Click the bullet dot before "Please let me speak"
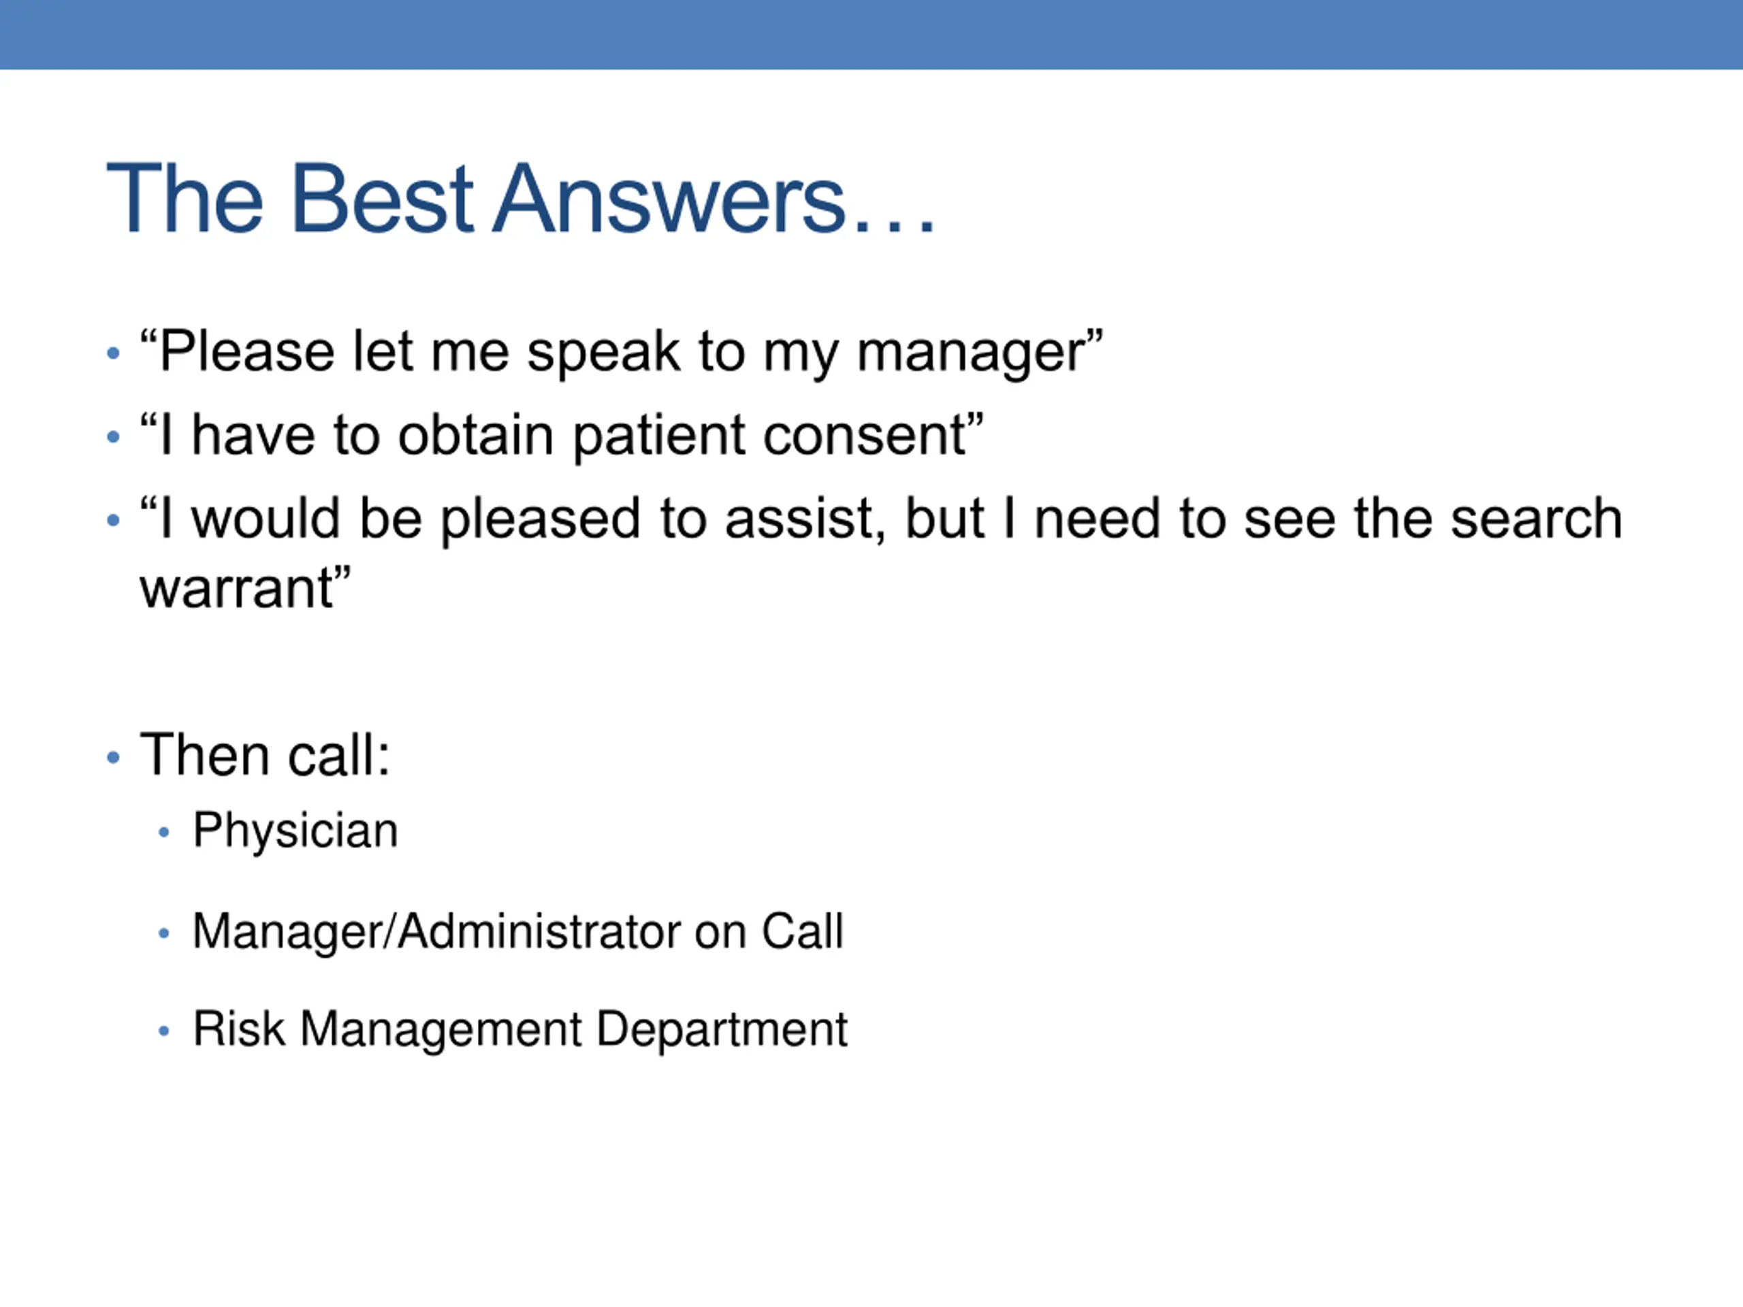The image size is (1743, 1307). click(114, 353)
